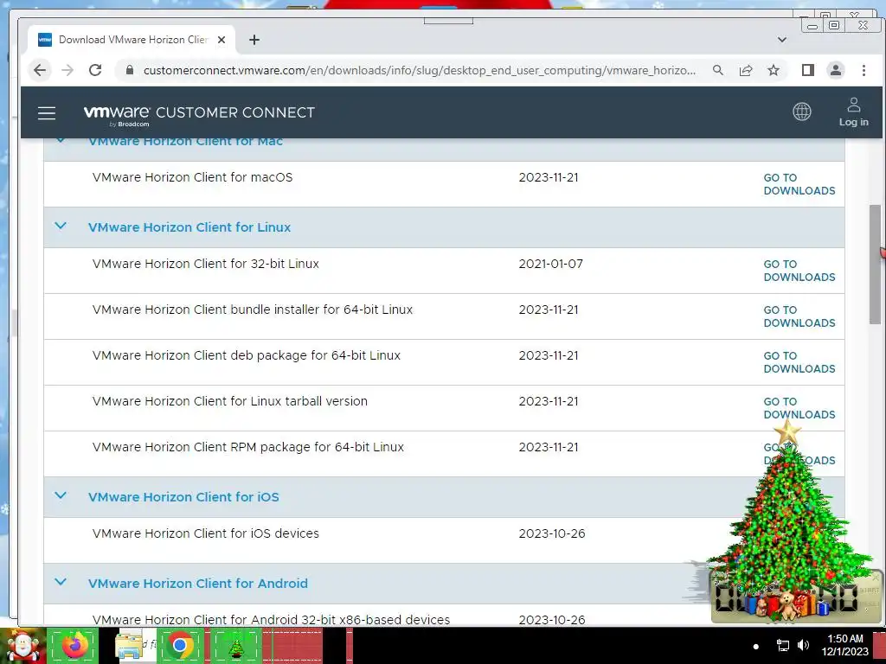Viewport: 886px width, 664px height.
Task: Click 'VMware Horizon Client for macOS' text
Action: (x=193, y=177)
